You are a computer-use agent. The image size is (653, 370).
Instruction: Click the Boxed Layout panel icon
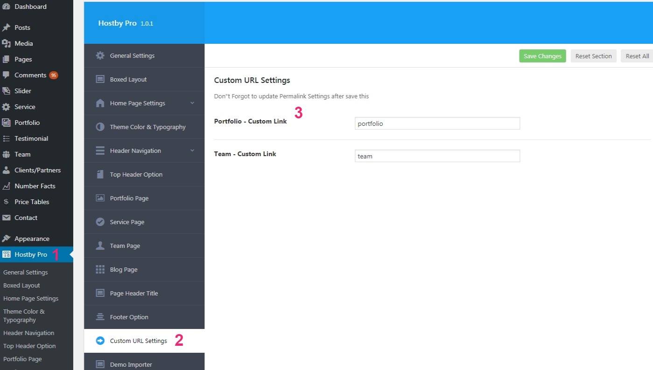click(x=100, y=79)
